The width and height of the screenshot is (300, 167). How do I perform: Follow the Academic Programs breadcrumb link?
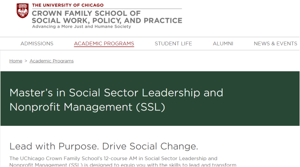pos(52,61)
